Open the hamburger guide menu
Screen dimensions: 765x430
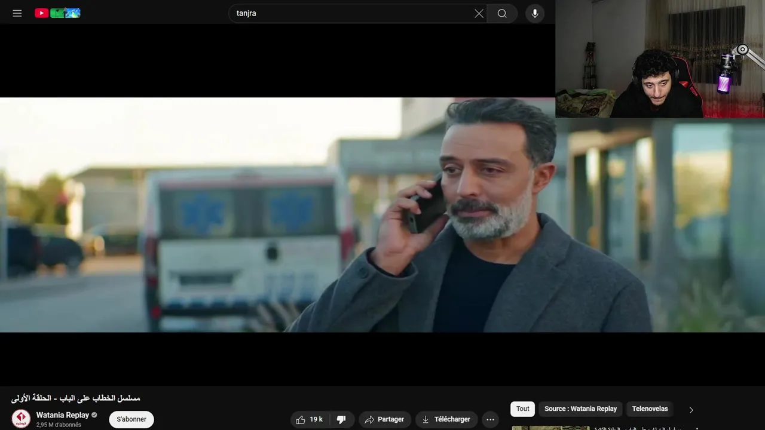point(17,13)
